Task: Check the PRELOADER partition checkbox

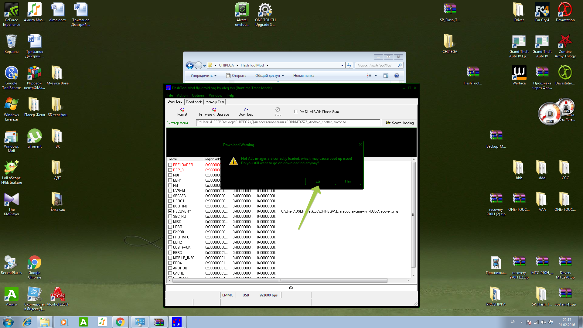Action: point(170,165)
